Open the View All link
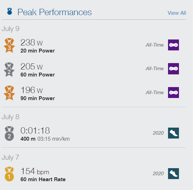Screen dimensions: 193x190 [x=176, y=13]
